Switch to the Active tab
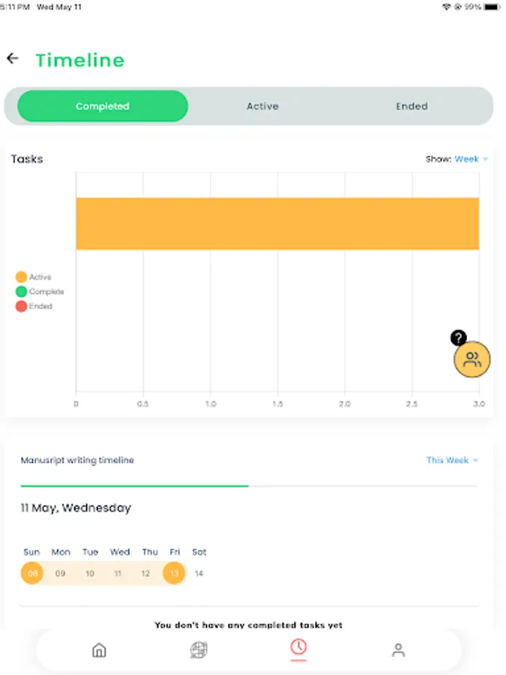Viewport: 506px width, 675px height. [x=262, y=106]
